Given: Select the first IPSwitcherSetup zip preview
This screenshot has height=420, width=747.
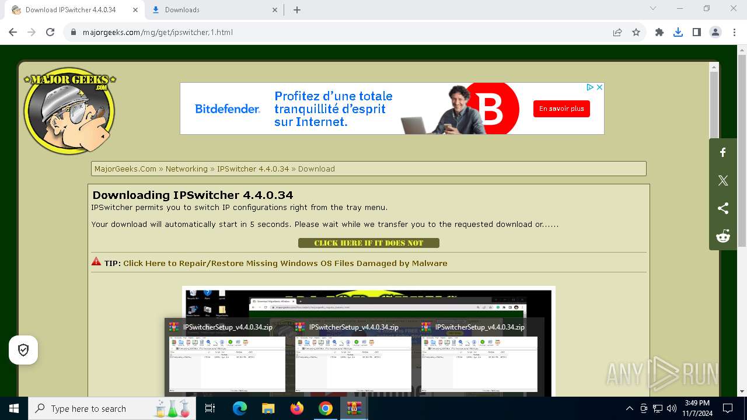Looking at the screenshot, I should [227, 356].
